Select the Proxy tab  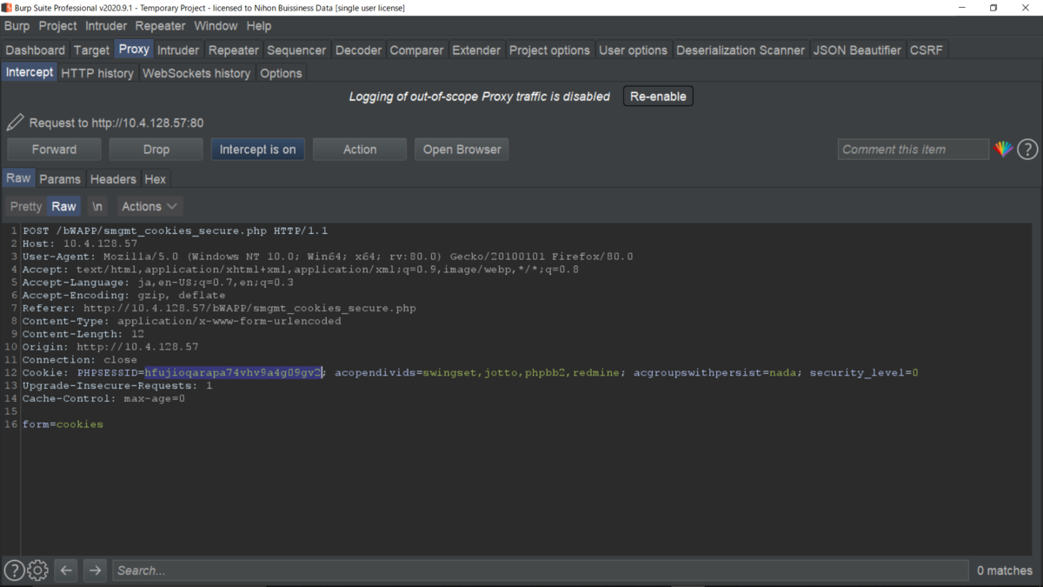pos(134,49)
